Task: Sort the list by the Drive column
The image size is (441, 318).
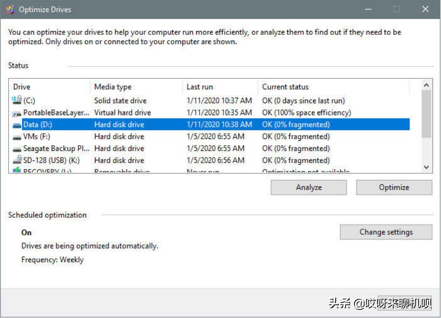Action: click(x=48, y=86)
